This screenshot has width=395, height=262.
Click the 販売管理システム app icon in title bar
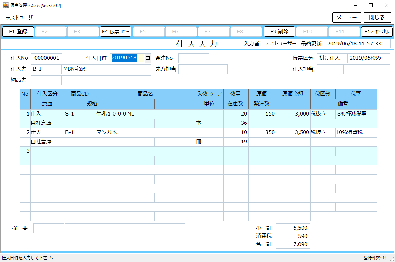(x=6, y=5)
